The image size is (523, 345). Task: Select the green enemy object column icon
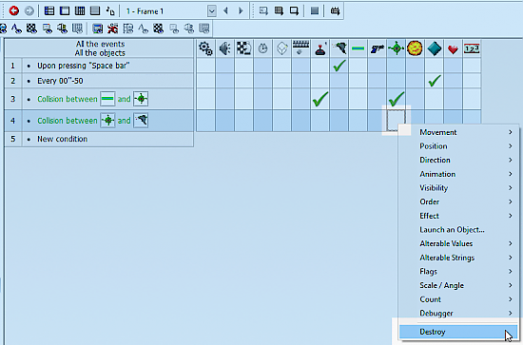[x=397, y=48]
